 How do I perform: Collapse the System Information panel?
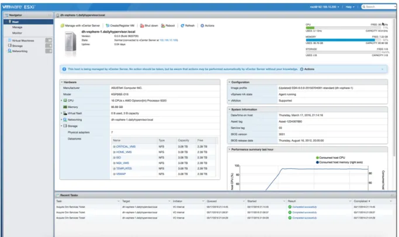(229, 109)
